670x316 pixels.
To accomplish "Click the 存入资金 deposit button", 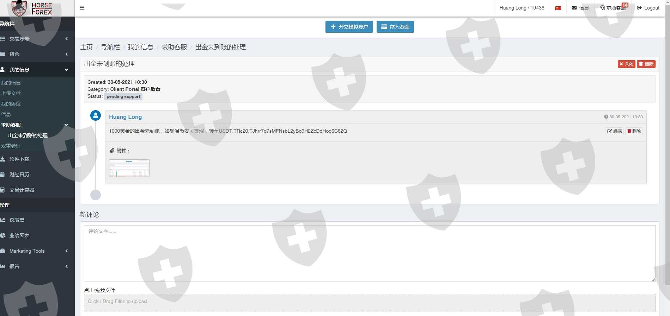I will point(395,27).
